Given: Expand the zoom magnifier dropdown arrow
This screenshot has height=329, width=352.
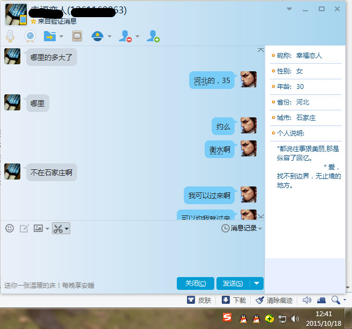Looking at the screenshot, I should tap(344, 300).
